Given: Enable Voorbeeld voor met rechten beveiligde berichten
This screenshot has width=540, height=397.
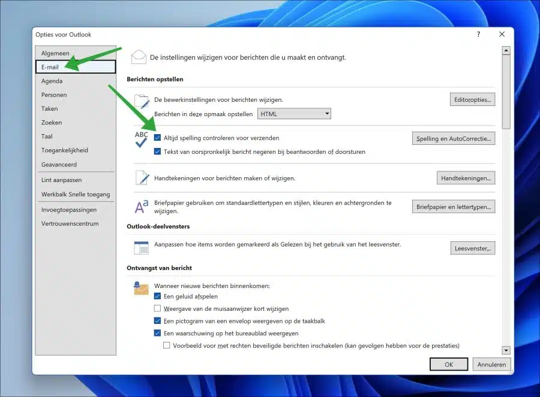Looking at the screenshot, I should (167, 345).
